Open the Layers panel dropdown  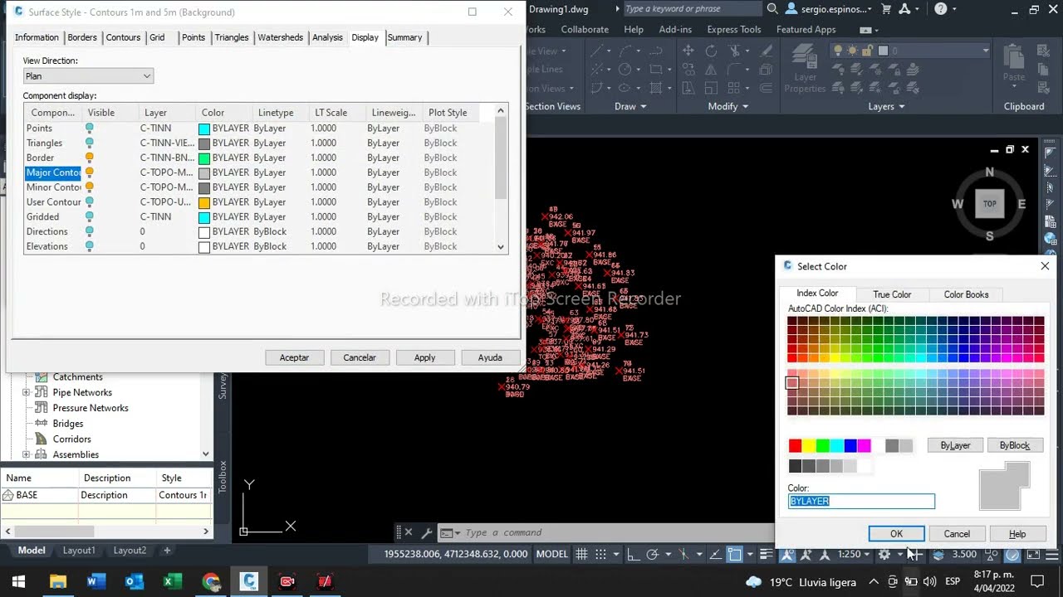click(886, 106)
